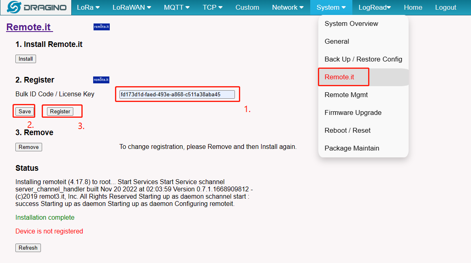This screenshot has height=263, width=471.
Task: Focus the Bulk ID Code / License Key field
Action: coord(177,94)
